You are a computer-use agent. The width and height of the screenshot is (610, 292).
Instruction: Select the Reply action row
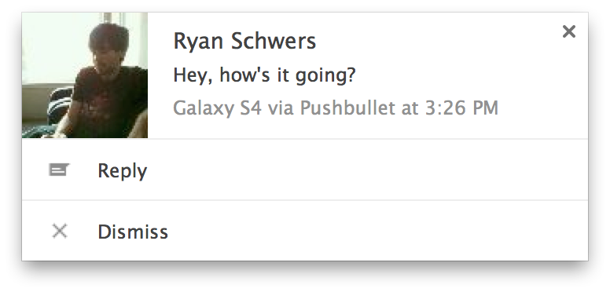(305, 170)
